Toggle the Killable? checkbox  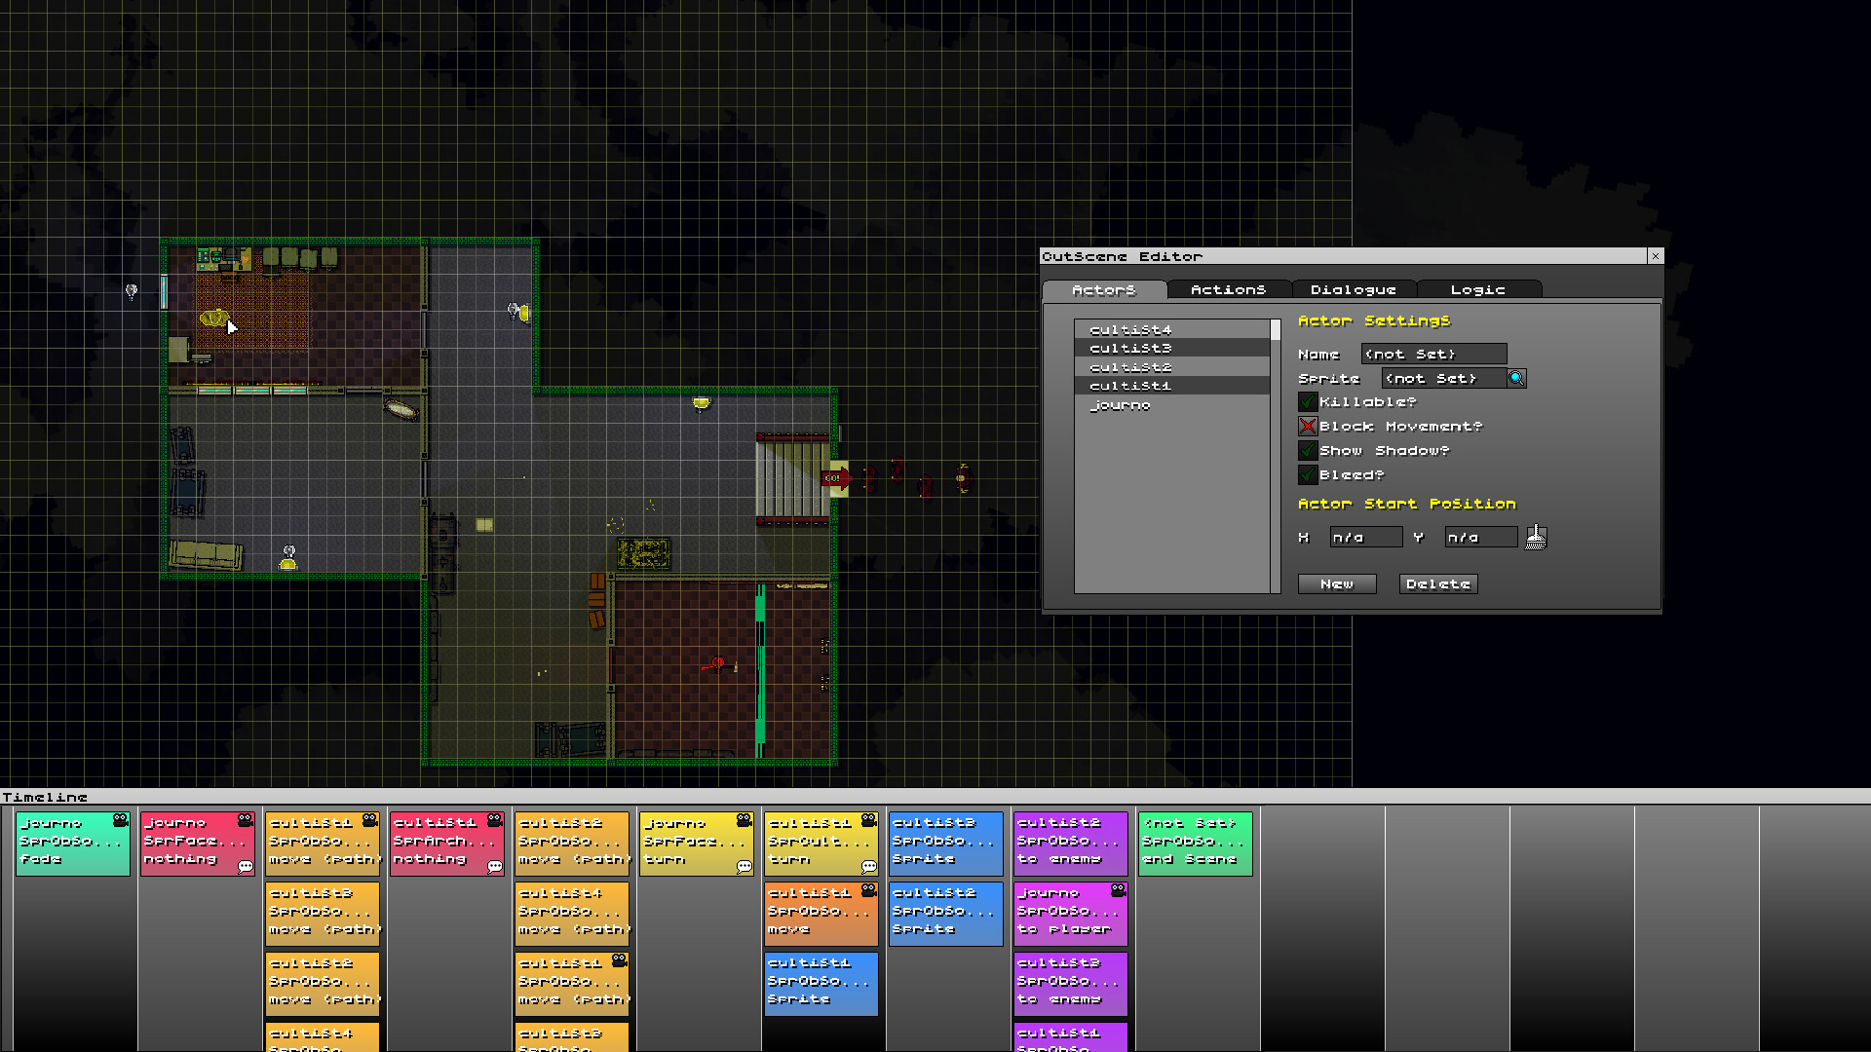[x=1308, y=402]
